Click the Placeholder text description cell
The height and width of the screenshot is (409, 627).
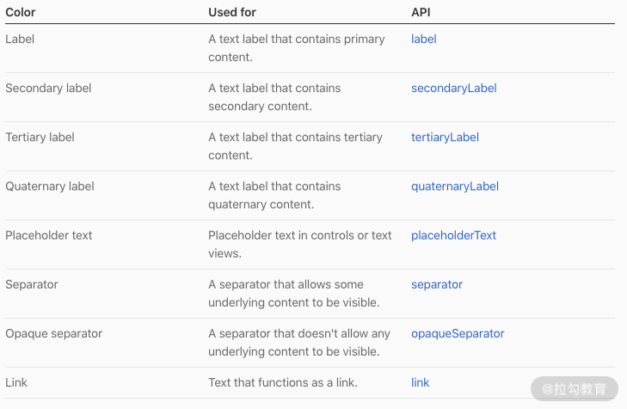(x=299, y=244)
